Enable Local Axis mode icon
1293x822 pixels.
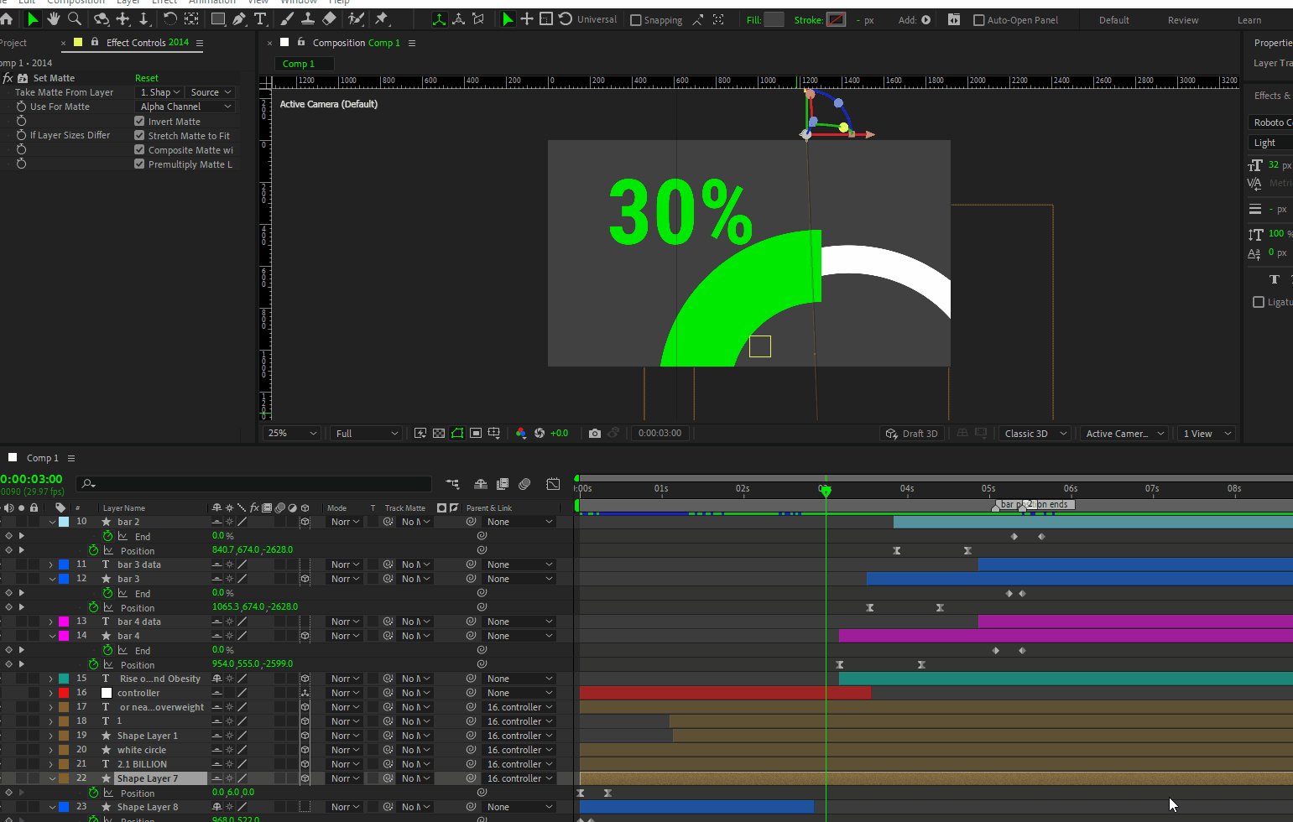(x=439, y=18)
